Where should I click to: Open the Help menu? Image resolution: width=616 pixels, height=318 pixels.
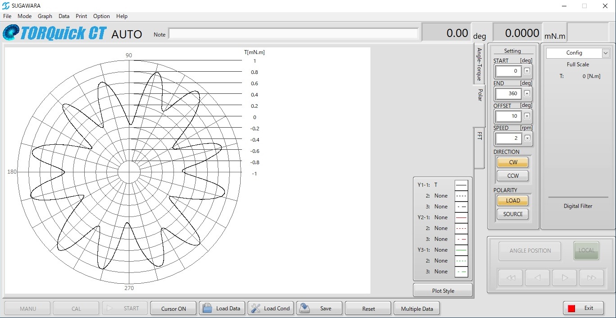(122, 16)
